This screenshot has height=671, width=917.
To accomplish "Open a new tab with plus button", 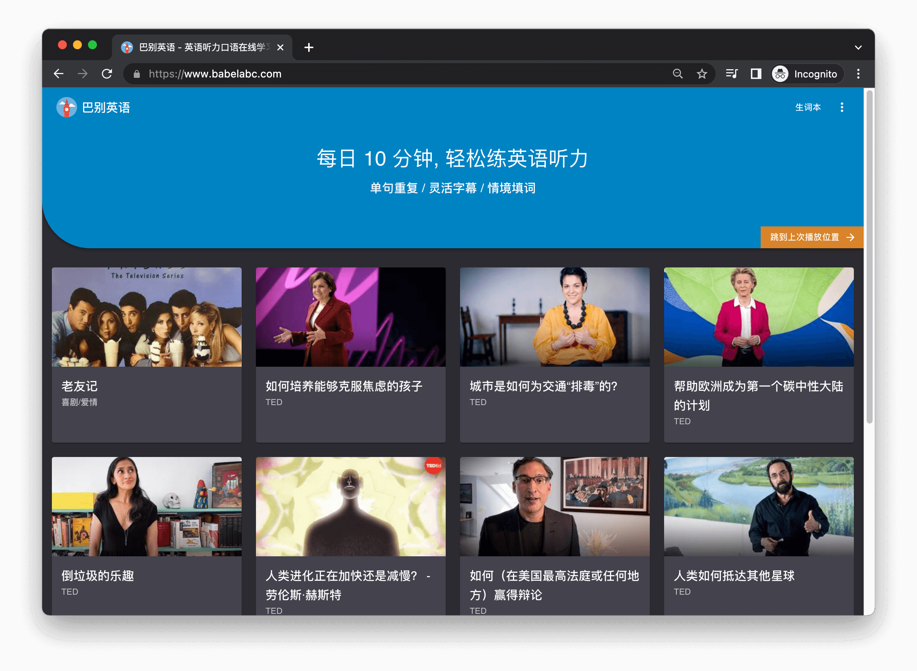I will tap(309, 47).
